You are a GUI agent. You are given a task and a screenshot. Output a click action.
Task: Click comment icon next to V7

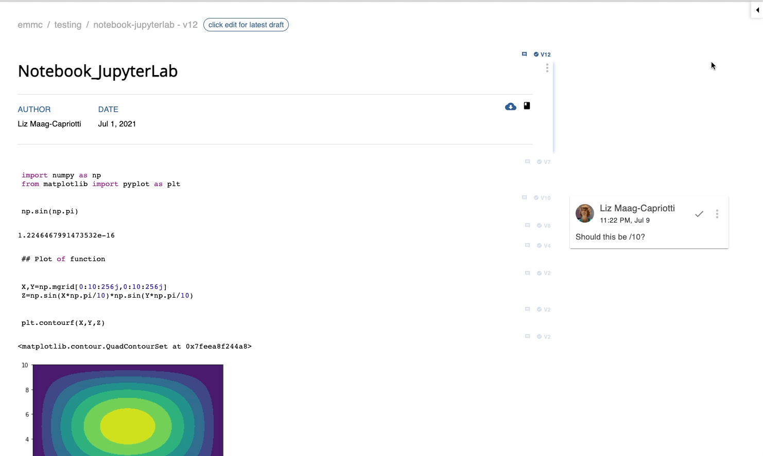pyautogui.click(x=527, y=161)
